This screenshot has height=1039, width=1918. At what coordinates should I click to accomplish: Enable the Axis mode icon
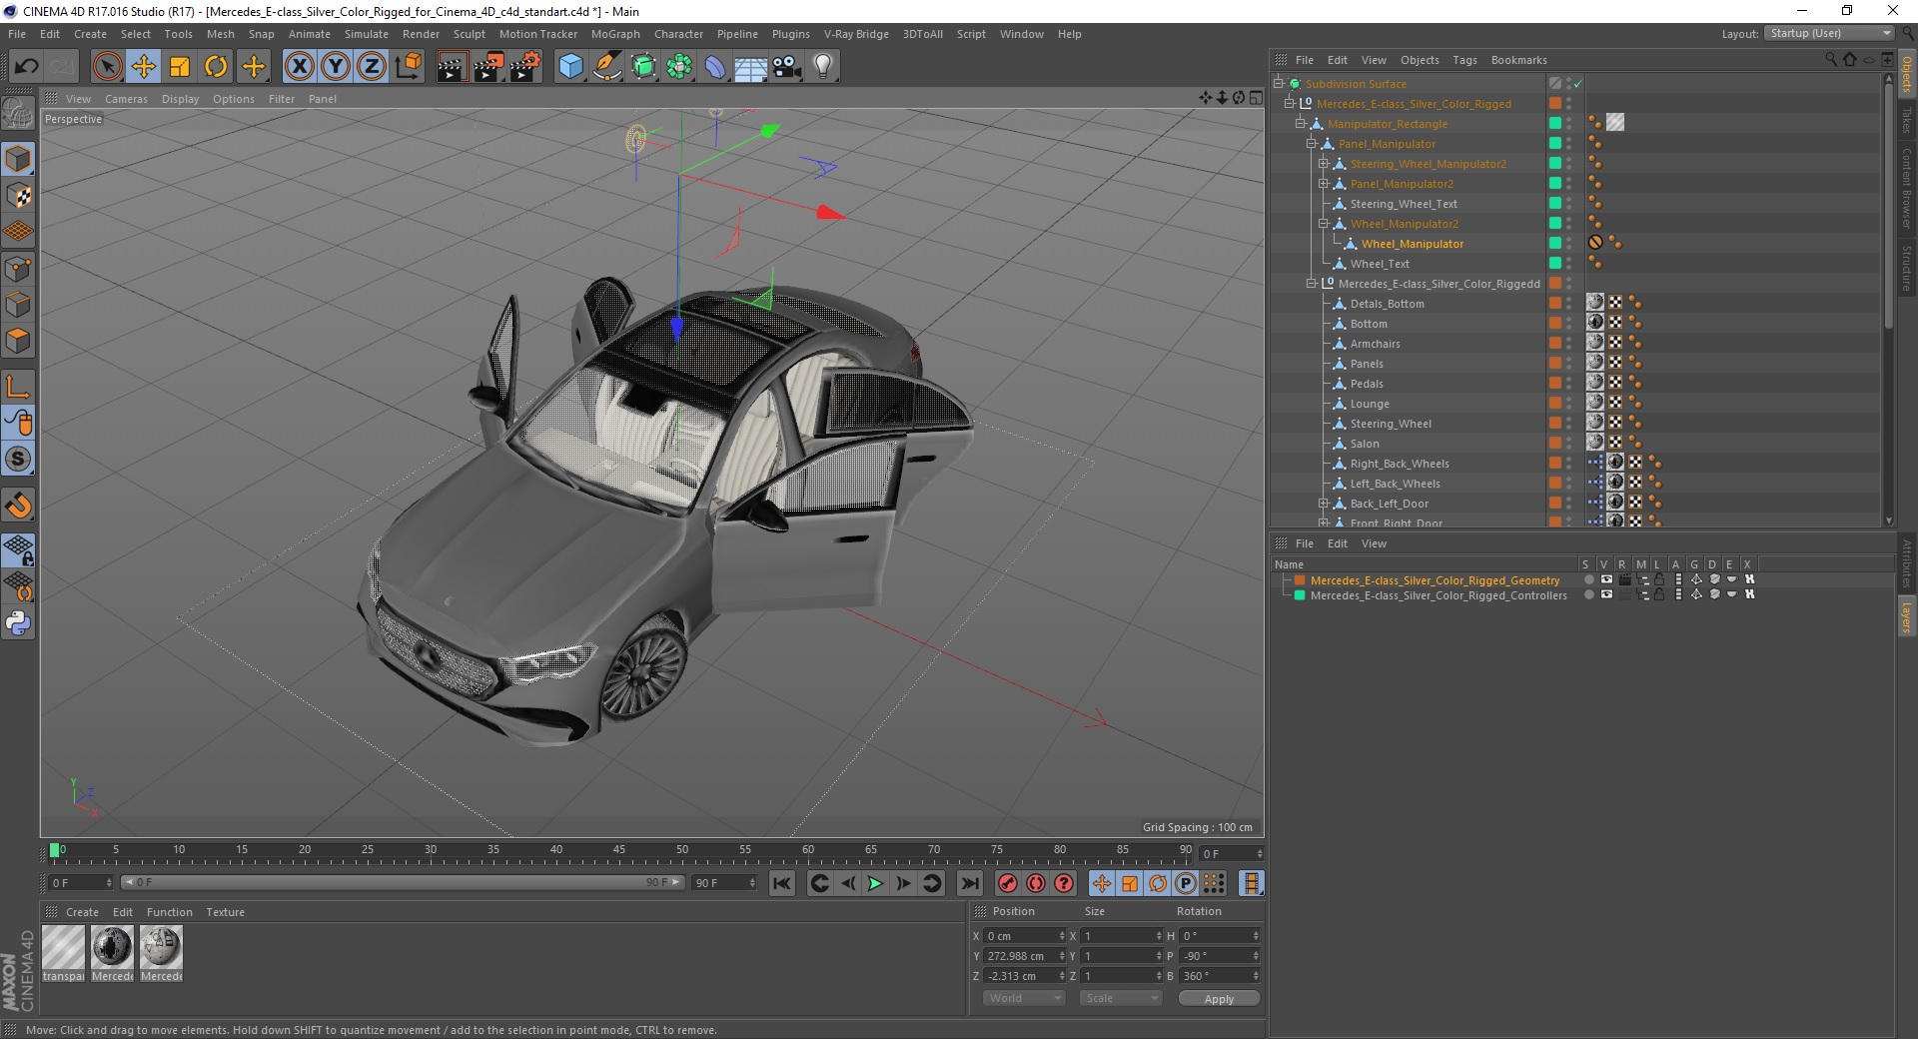18,387
